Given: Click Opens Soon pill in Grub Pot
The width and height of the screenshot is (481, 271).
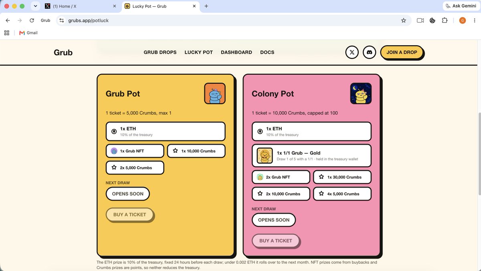Looking at the screenshot, I should (127, 194).
